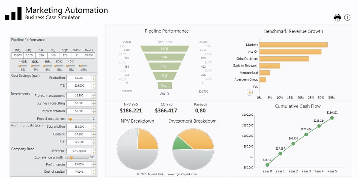
Task: Decrease Project management investment with down arrow
Action: (94, 97)
